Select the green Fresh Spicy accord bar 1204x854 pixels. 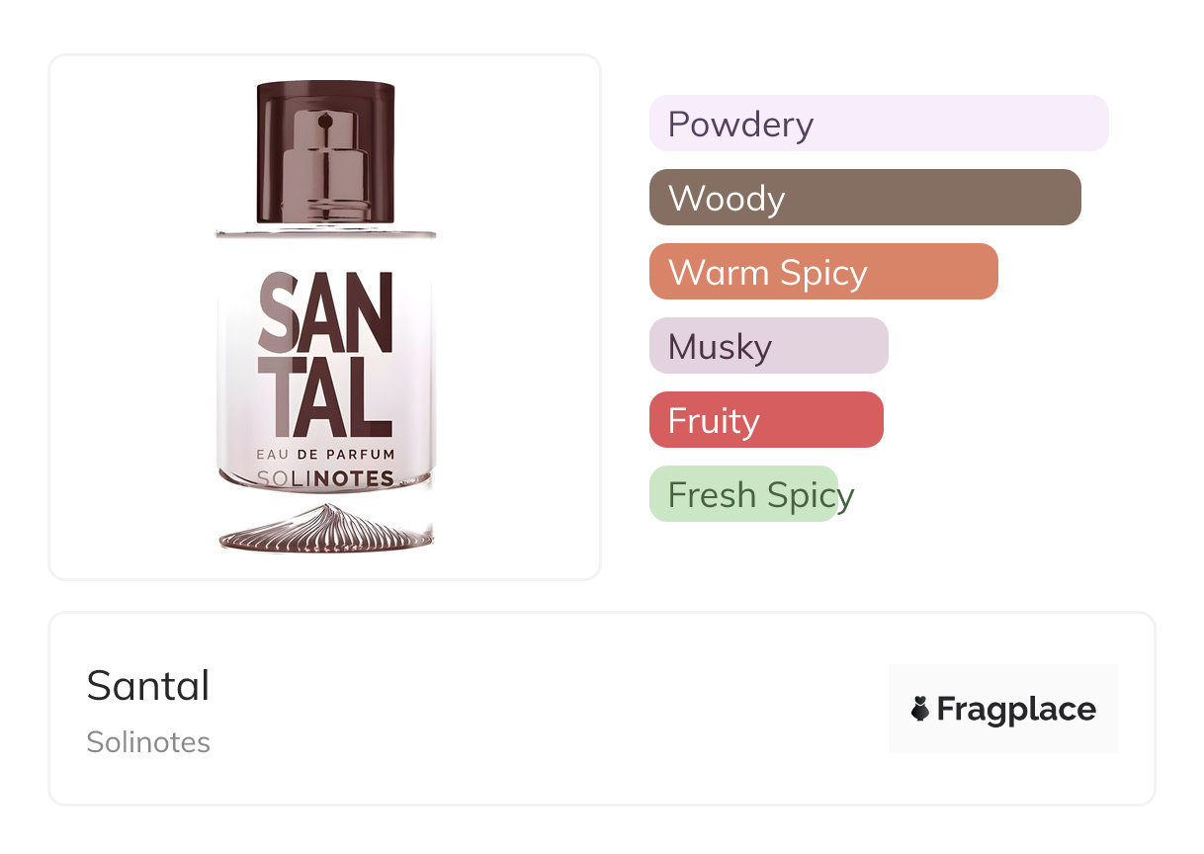pos(743,494)
